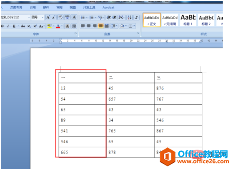The width and height of the screenshot is (232, 169).
Task: Open the font size 四号 combo box
Action: (x=38, y=17)
